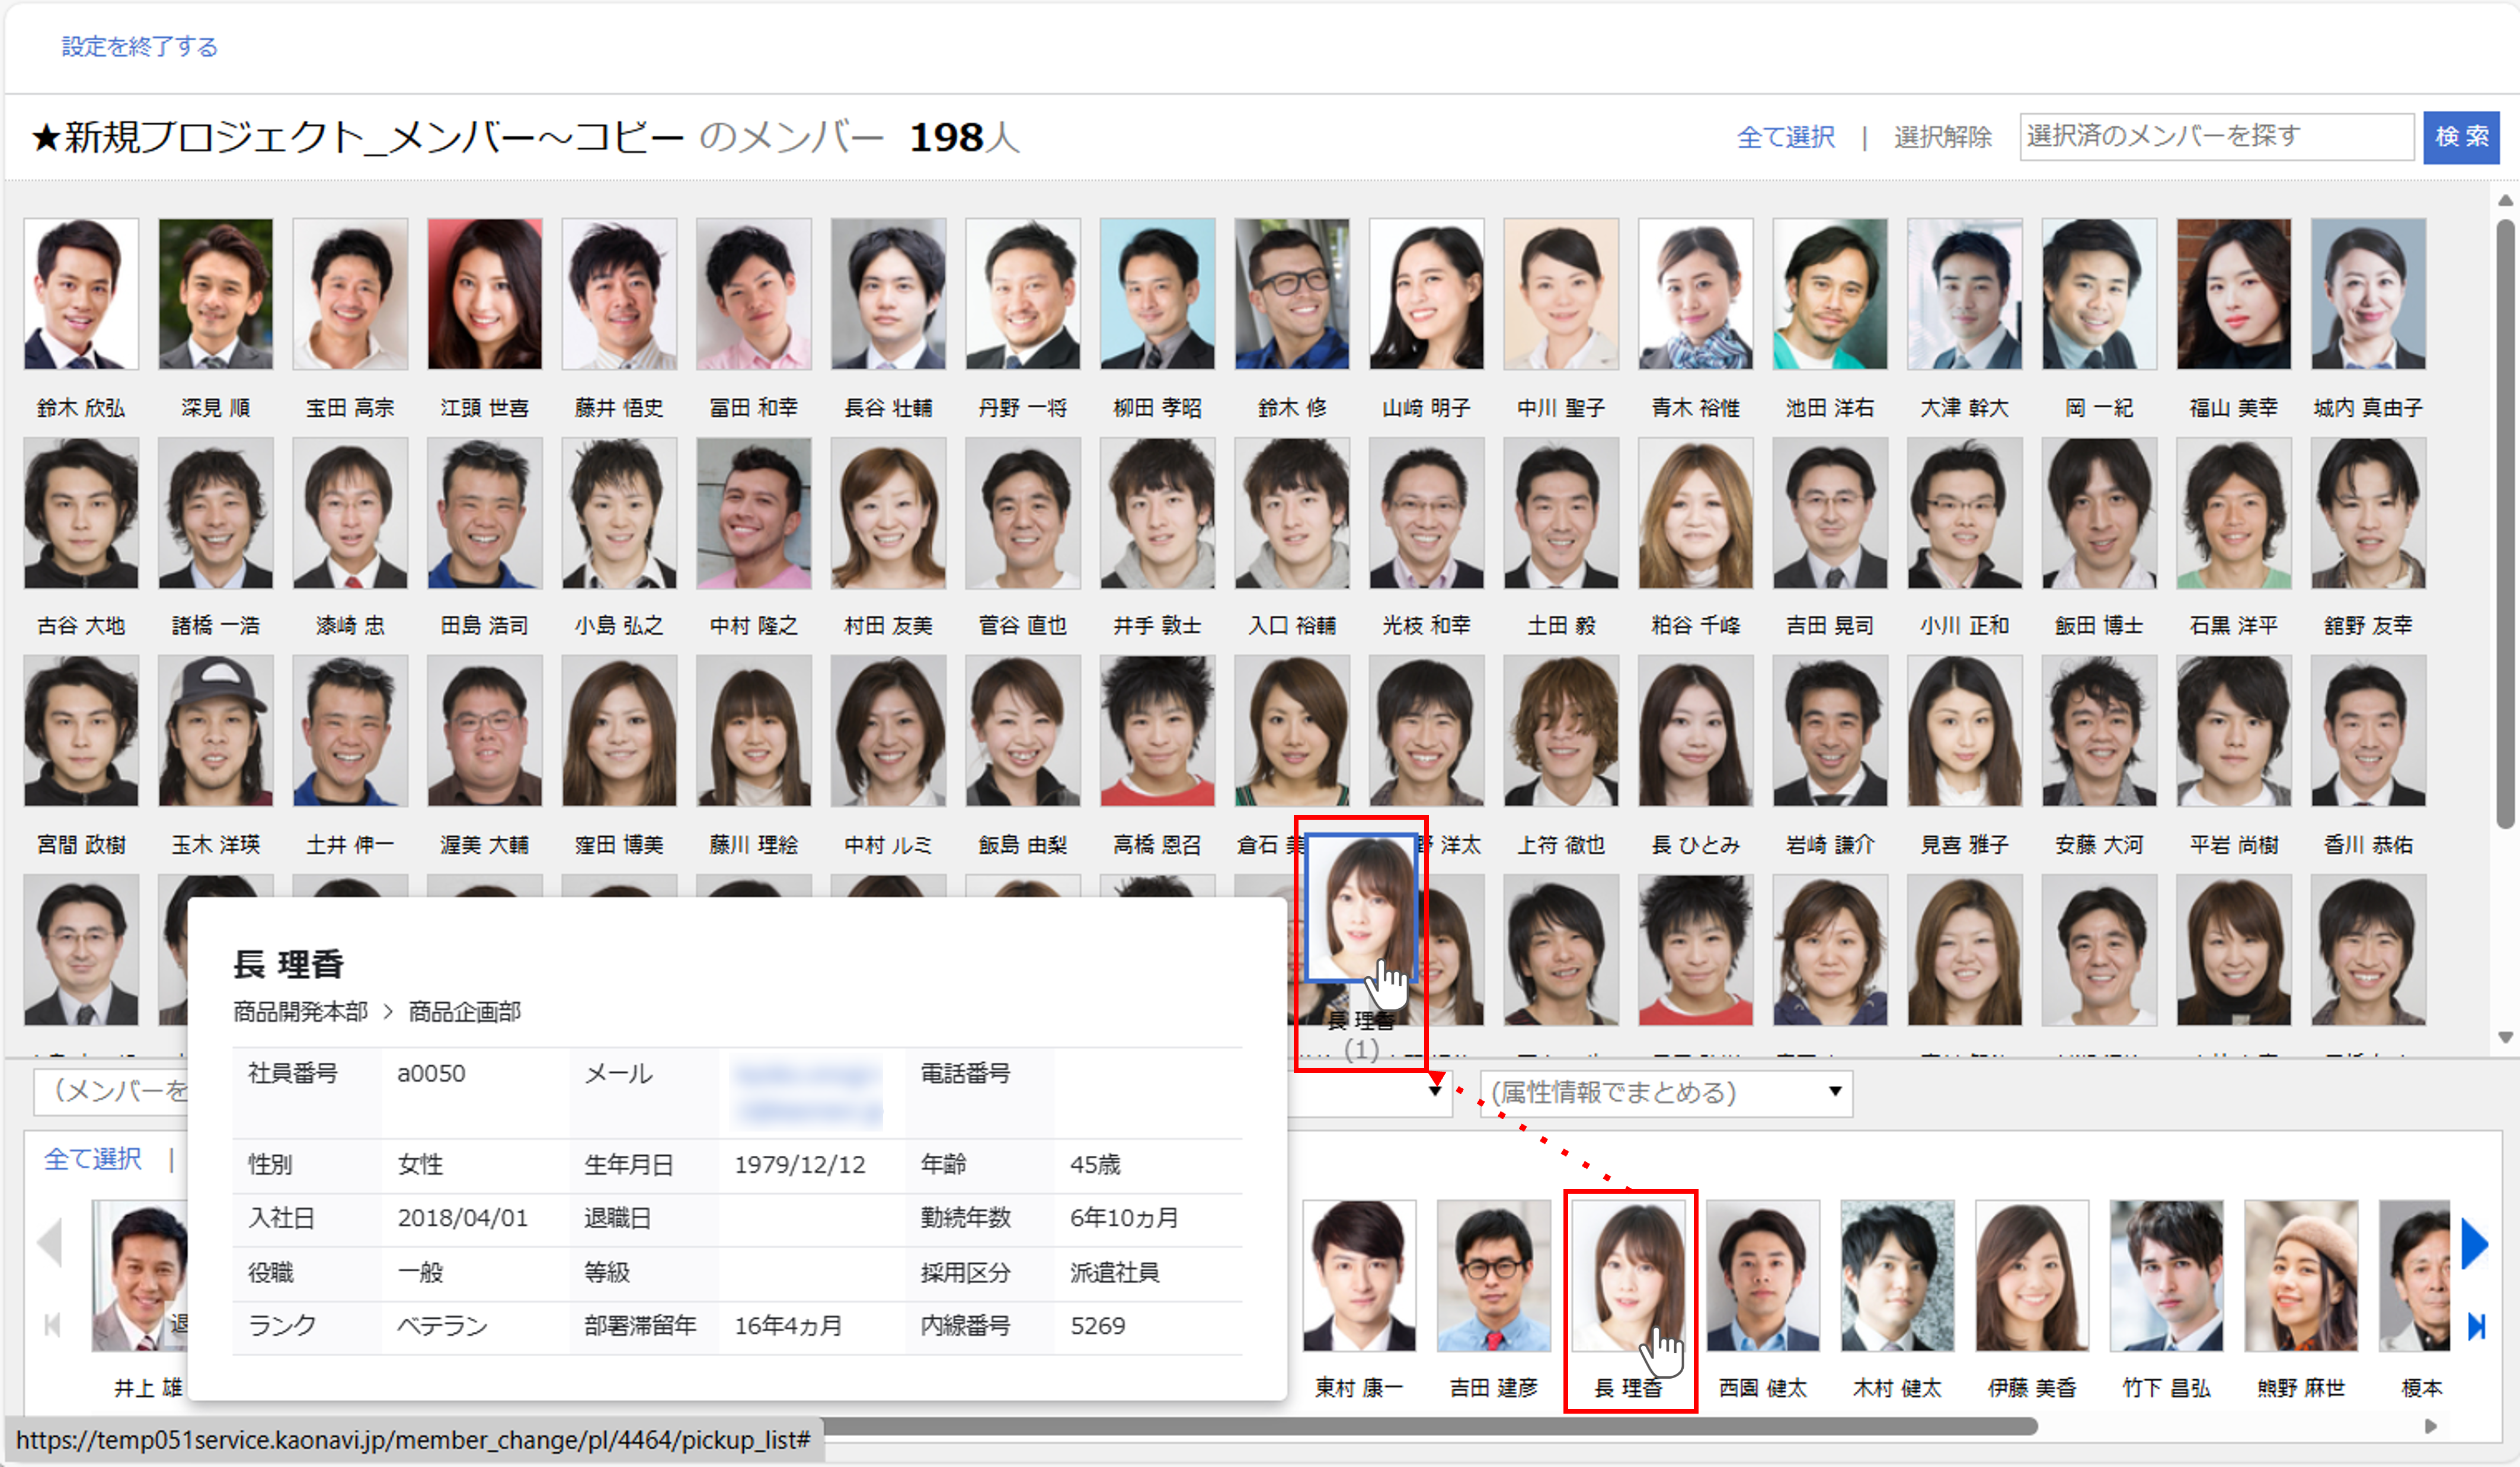Click right arrow of horizontal scrollbar

[2430, 1426]
